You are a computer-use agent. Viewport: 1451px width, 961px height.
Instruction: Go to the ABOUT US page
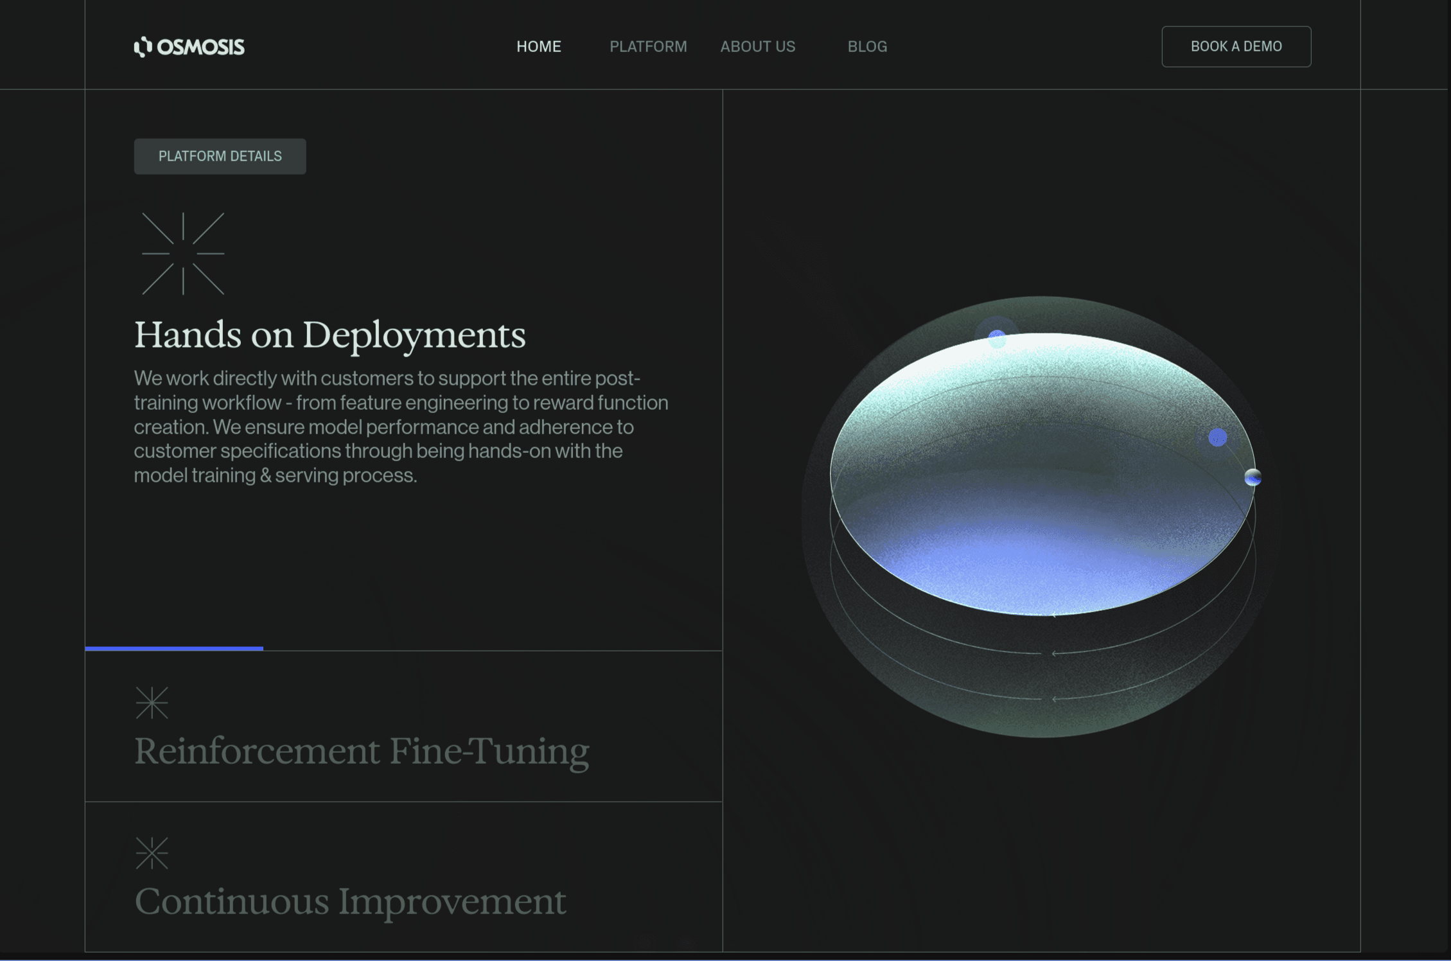pyautogui.click(x=757, y=47)
